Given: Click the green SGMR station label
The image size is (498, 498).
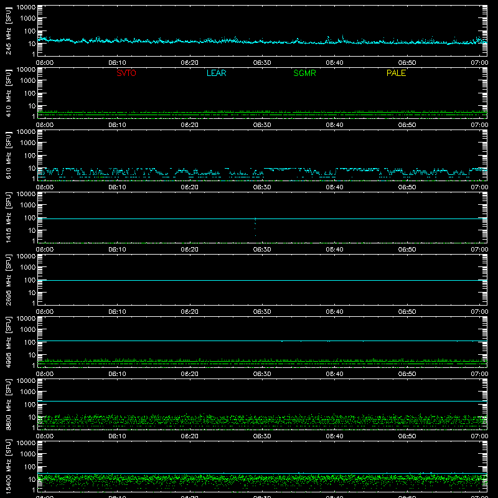Looking at the screenshot, I should click(304, 73).
